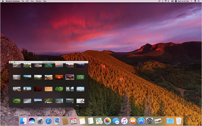
Task: Open the File menu
Action: click(23, 1)
